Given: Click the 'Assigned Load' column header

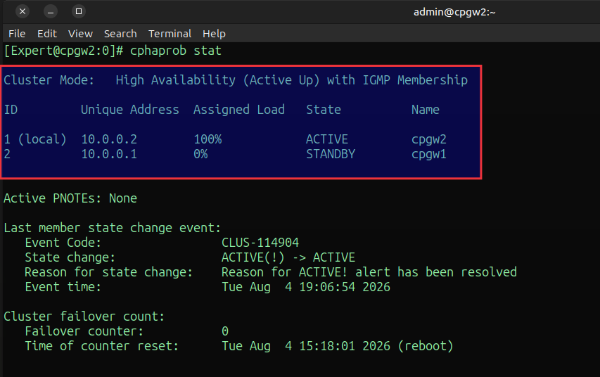Looking at the screenshot, I should click(x=238, y=110).
